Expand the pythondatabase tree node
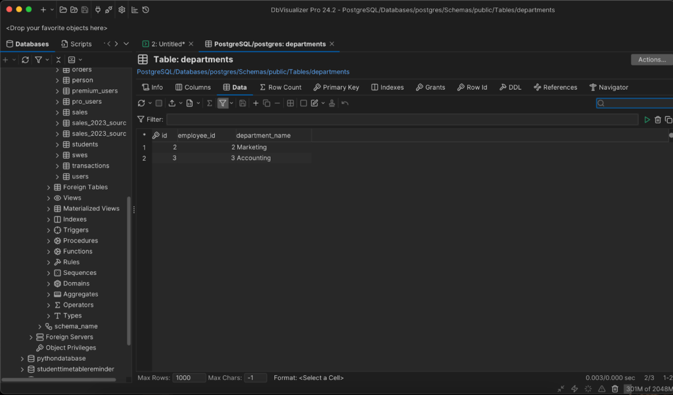 pos(22,359)
